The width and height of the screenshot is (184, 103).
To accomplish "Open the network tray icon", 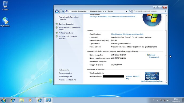I will click(165, 100).
